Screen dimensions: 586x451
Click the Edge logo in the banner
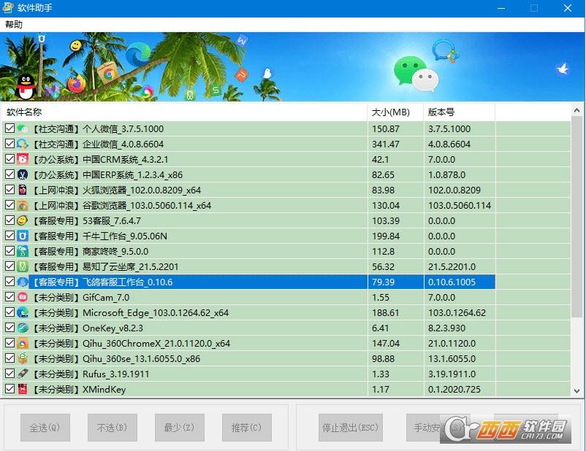click(x=138, y=54)
